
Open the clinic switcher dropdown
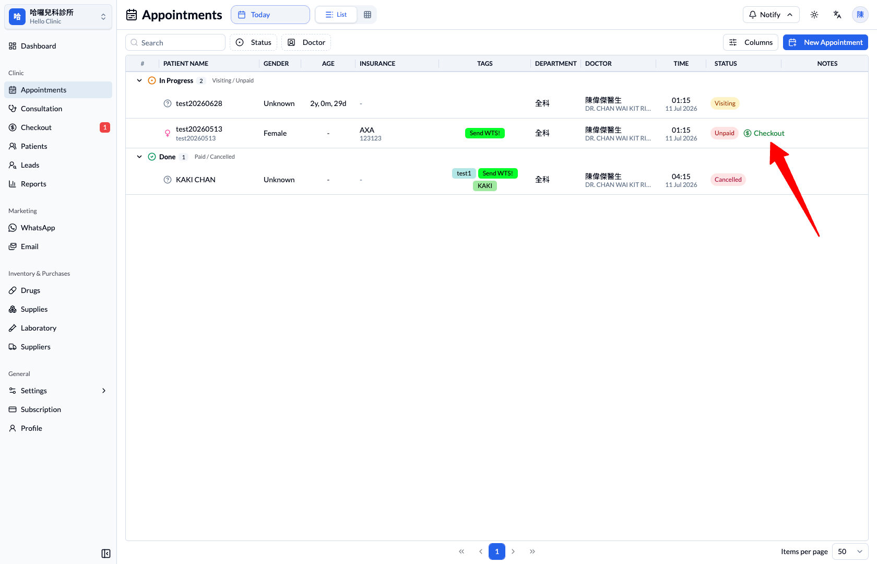[58, 17]
